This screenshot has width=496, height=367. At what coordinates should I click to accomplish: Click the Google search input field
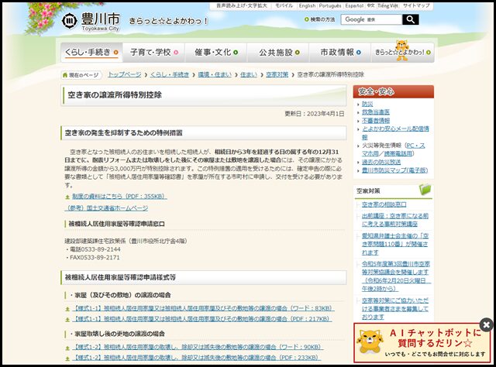coord(369,19)
